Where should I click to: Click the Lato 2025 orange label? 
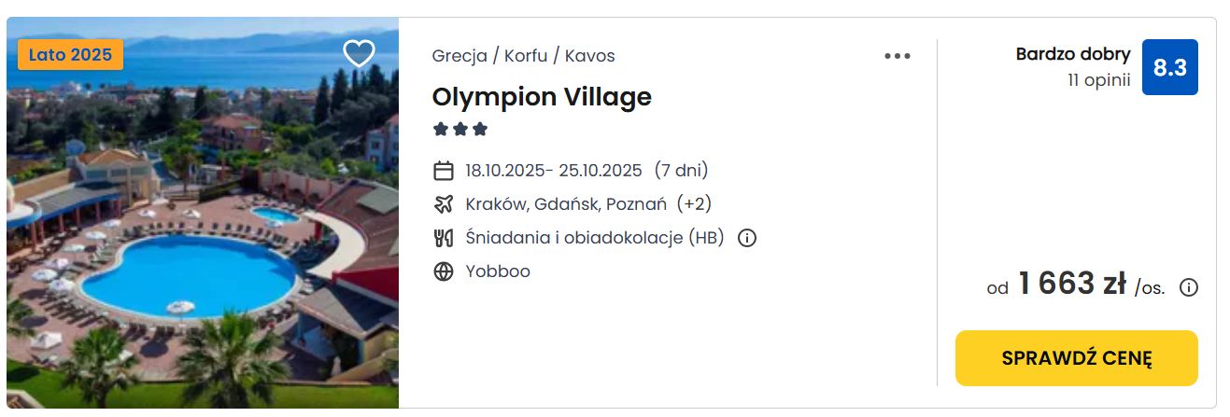click(x=70, y=55)
